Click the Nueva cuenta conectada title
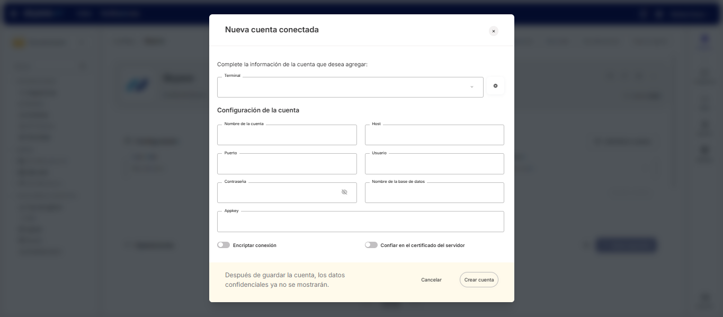The width and height of the screenshot is (723, 317). tap(272, 30)
